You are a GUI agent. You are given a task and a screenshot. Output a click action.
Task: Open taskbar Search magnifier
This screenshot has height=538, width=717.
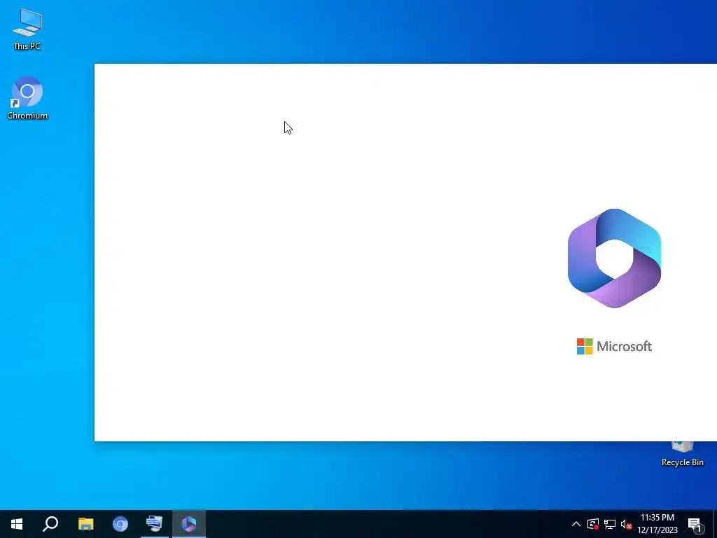click(x=50, y=524)
